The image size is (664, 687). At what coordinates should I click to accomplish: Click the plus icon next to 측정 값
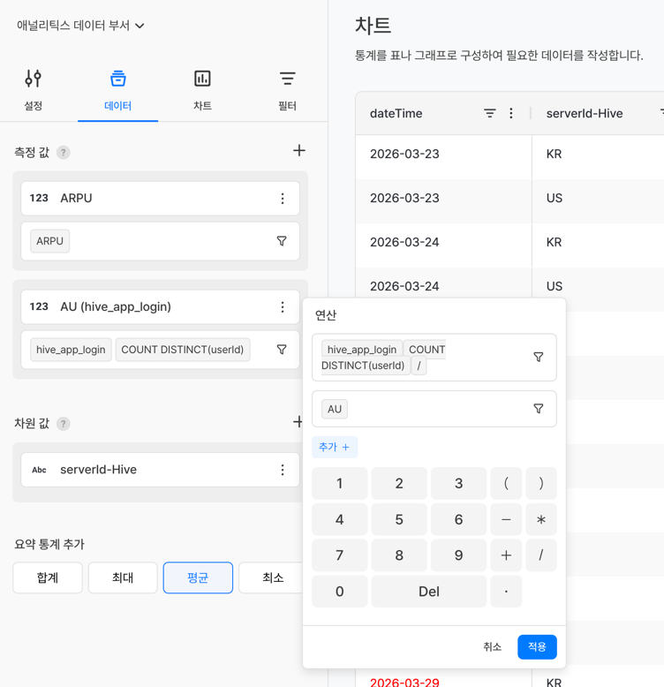(299, 151)
